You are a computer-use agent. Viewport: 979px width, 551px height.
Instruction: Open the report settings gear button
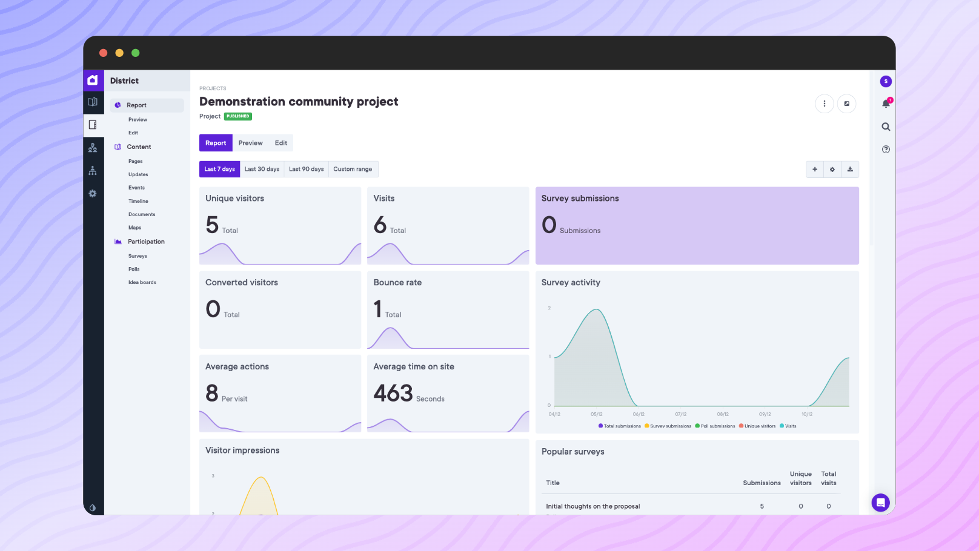(x=832, y=170)
